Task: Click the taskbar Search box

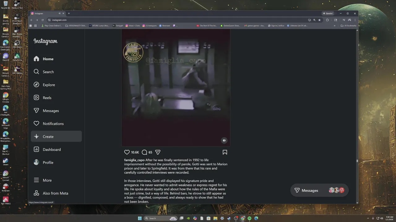Action: [x=161, y=218]
